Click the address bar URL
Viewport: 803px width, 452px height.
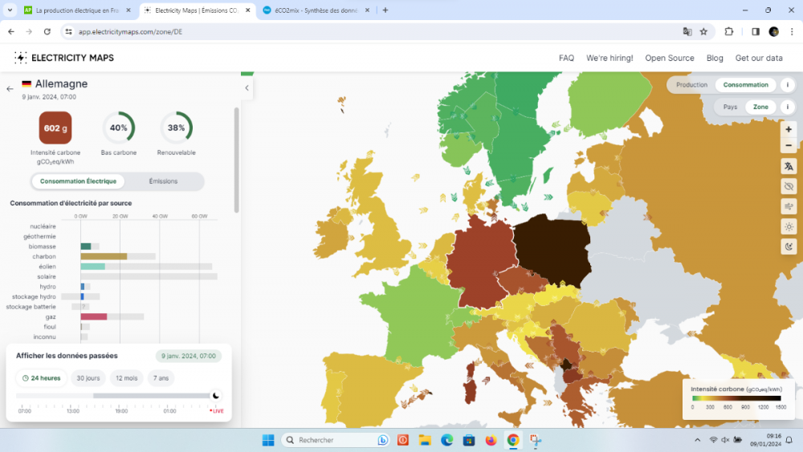coord(131,32)
